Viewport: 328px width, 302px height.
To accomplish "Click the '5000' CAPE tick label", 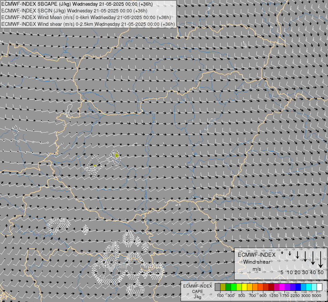I will click(317, 296).
